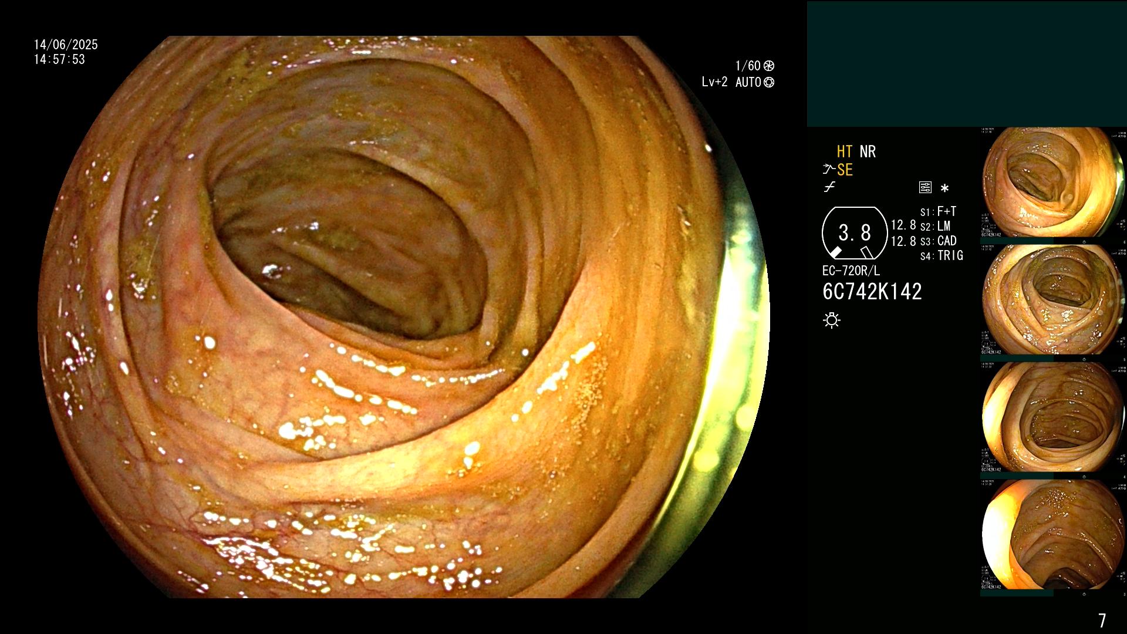Click the S1: F+T switch assignment
The height and width of the screenshot is (634, 1127).
pos(938,211)
